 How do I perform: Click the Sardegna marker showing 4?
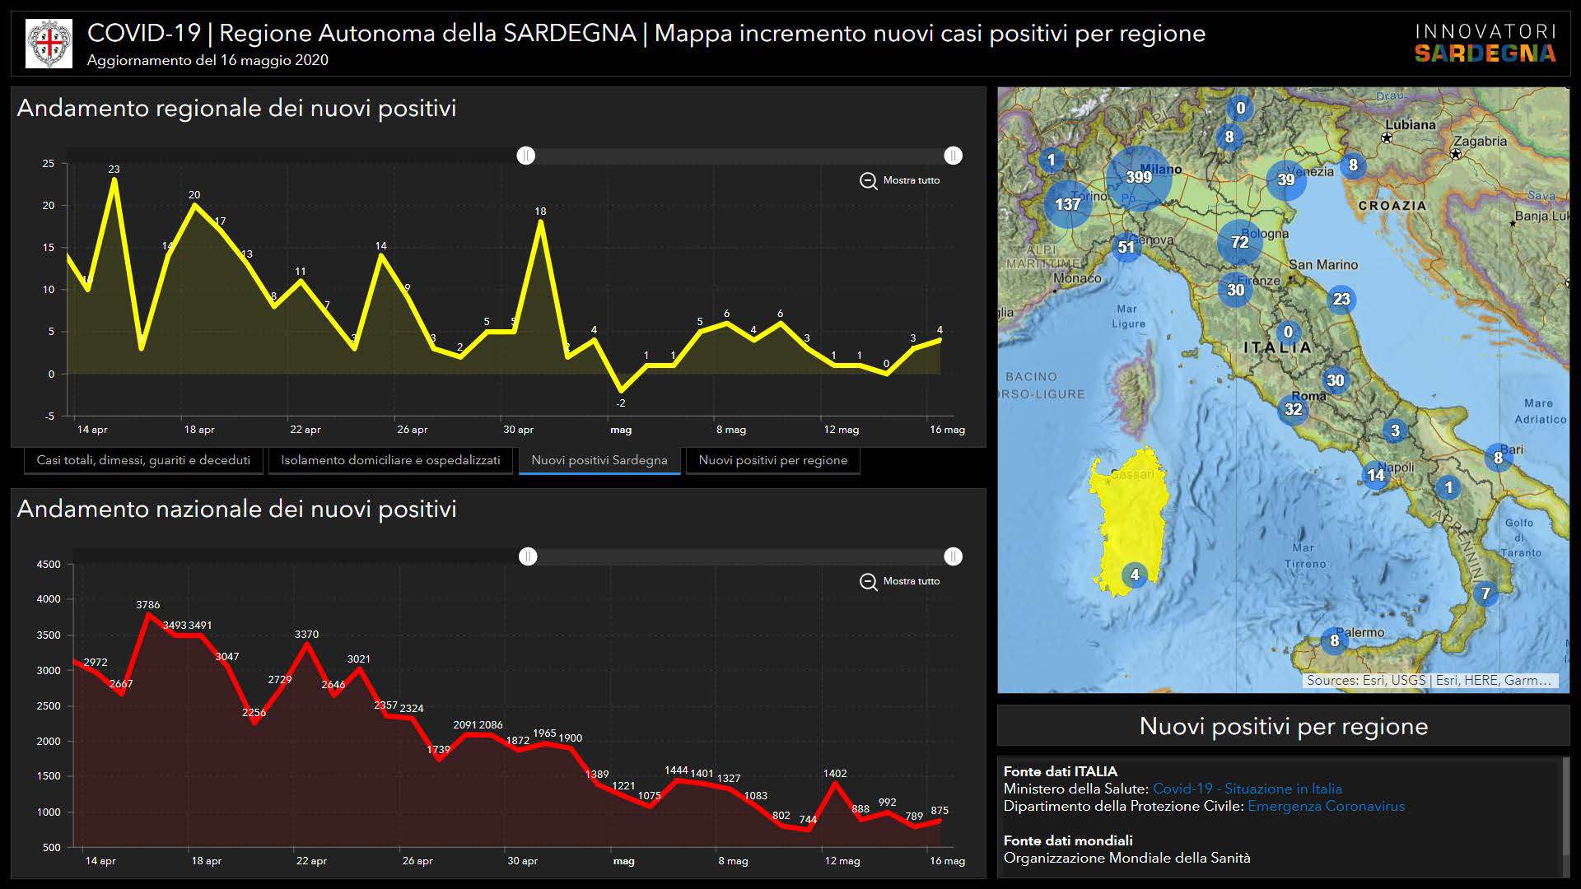pyautogui.click(x=1135, y=575)
